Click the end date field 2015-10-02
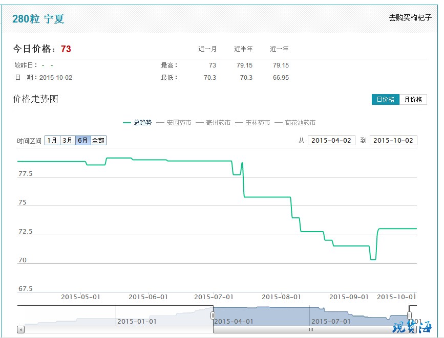The image size is (444, 338). pyautogui.click(x=393, y=141)
